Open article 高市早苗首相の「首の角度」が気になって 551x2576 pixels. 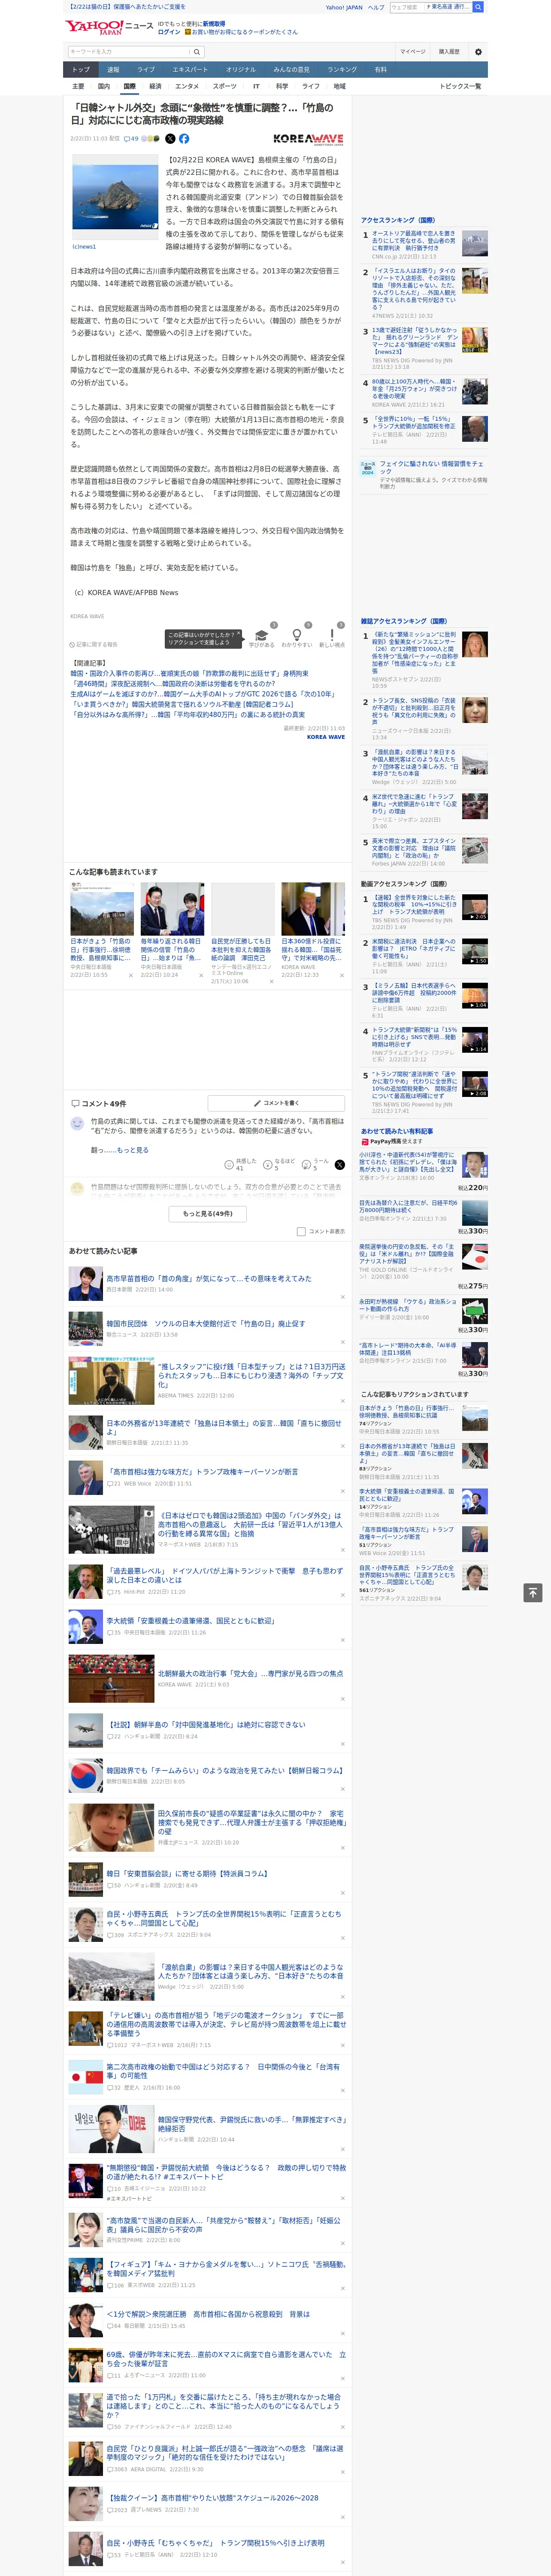click(x=209, y=1278)
